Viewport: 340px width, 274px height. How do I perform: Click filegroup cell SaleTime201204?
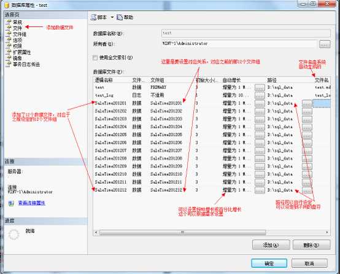click(166, 127)
